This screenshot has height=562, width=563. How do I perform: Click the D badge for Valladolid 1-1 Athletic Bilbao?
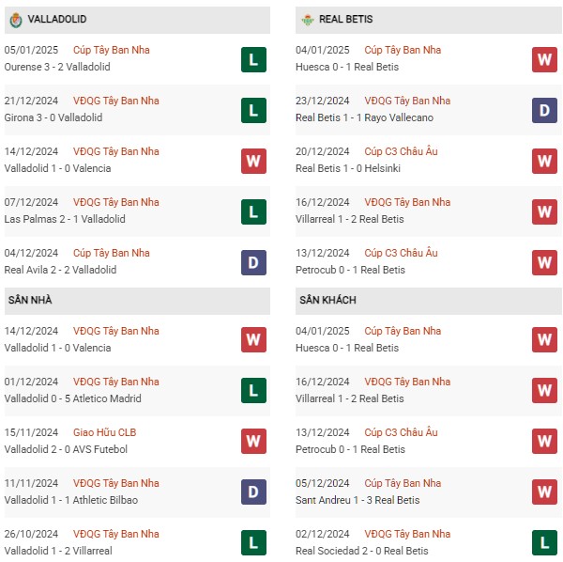click(253, 492)
